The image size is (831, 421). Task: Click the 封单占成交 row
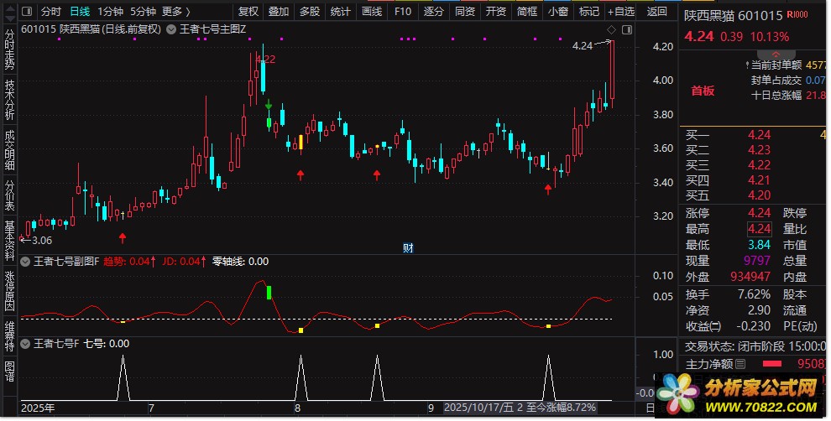[x=788, y=81]
